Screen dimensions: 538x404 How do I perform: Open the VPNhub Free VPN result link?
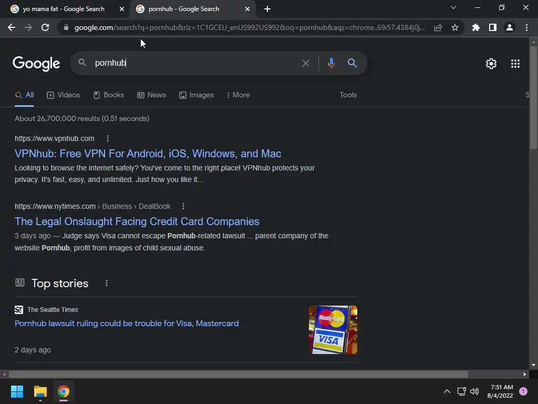click(x=148, y=154)
